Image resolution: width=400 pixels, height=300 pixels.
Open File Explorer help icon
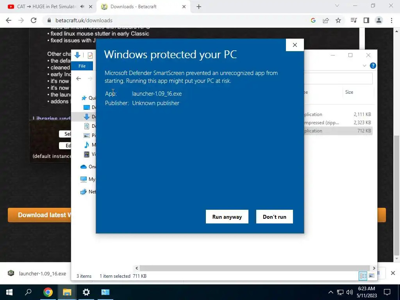(373, 66)
